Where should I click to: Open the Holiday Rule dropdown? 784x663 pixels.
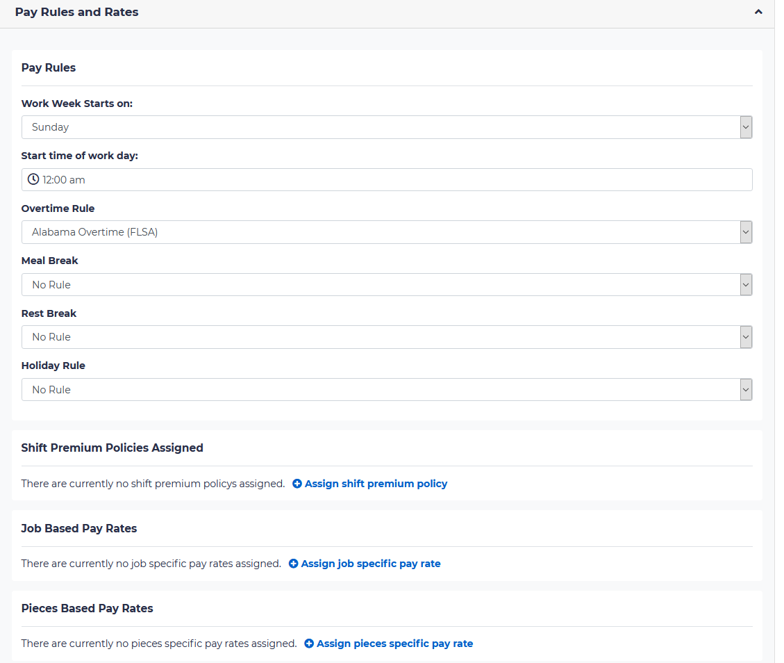point(387,389)
